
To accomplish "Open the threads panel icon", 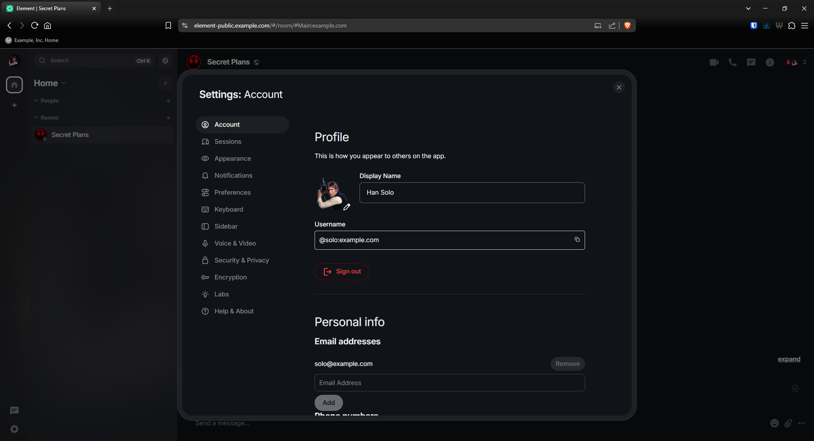I will tap(751, 62).
